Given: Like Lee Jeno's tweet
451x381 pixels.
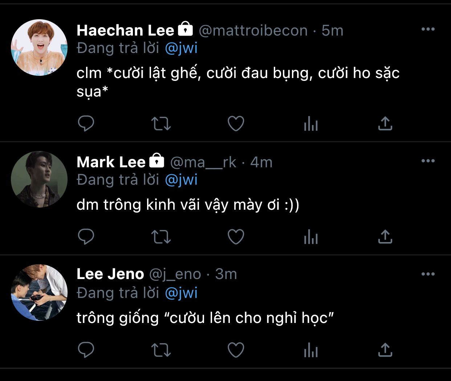Looking at the screenshot, I should point(236,350).
